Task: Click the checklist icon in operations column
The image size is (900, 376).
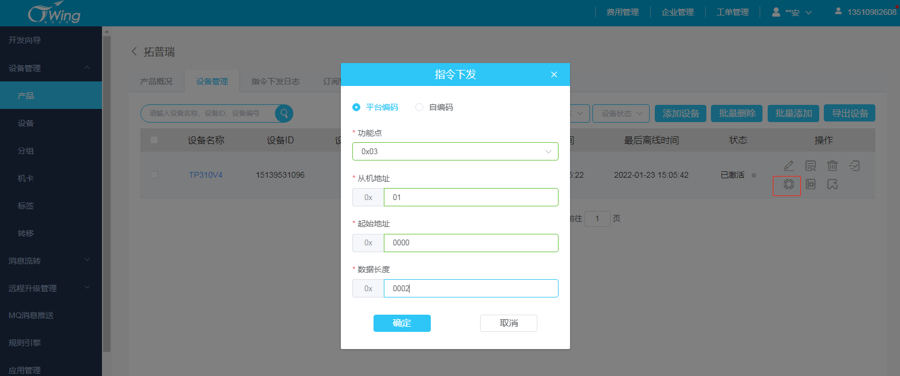Action: (854, 166)
